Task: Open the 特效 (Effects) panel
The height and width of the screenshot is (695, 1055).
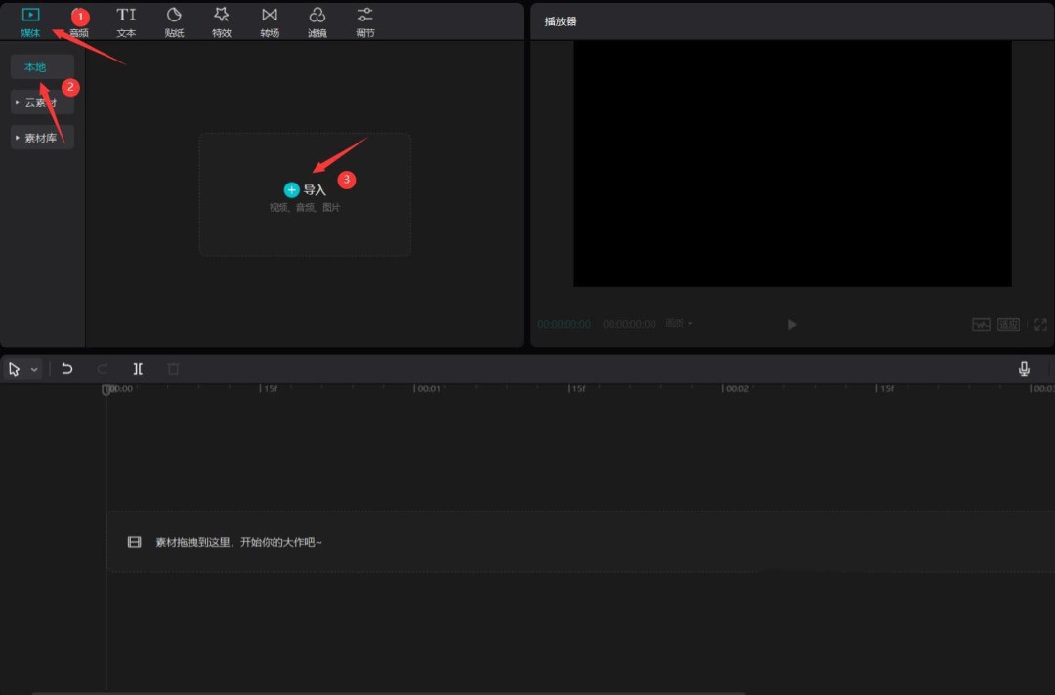Action: [x=222, y=21]
